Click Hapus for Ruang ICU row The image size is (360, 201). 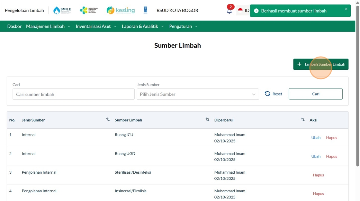click(331, 138)
